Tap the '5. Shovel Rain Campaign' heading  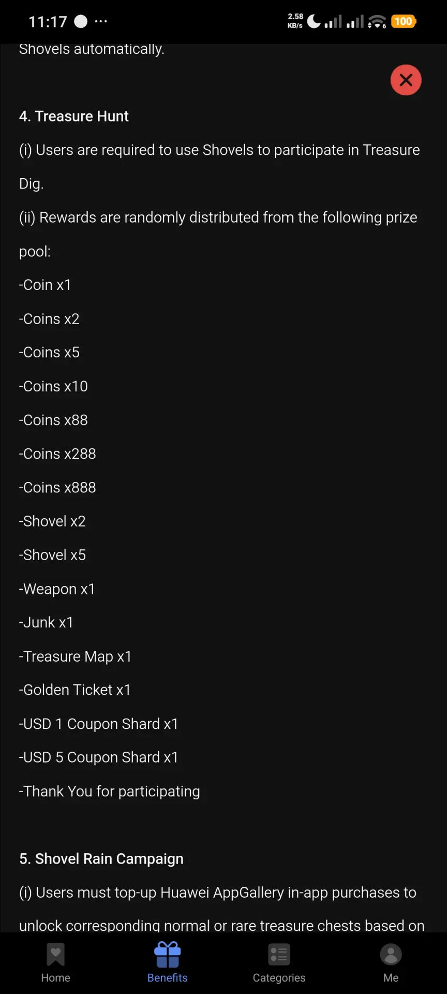[101, 859]
